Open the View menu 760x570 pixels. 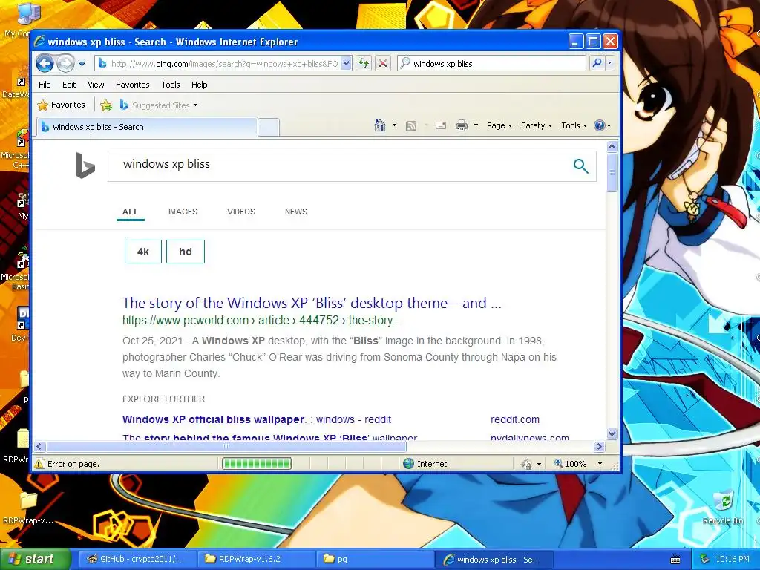pyautogui.click(x=96, y=85)
